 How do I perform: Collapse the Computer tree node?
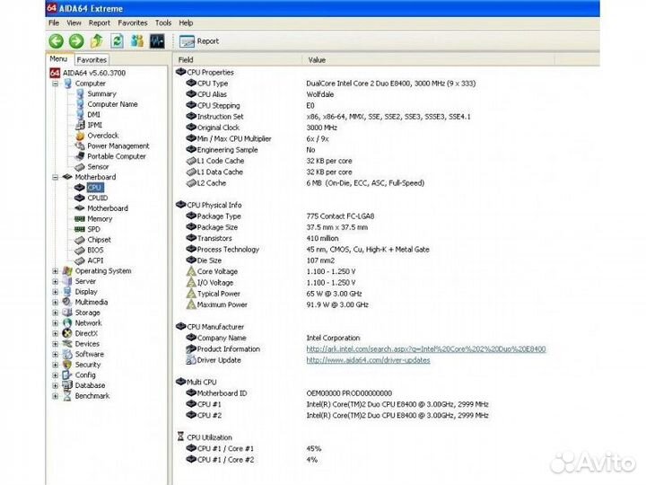[x=56, y=84]
